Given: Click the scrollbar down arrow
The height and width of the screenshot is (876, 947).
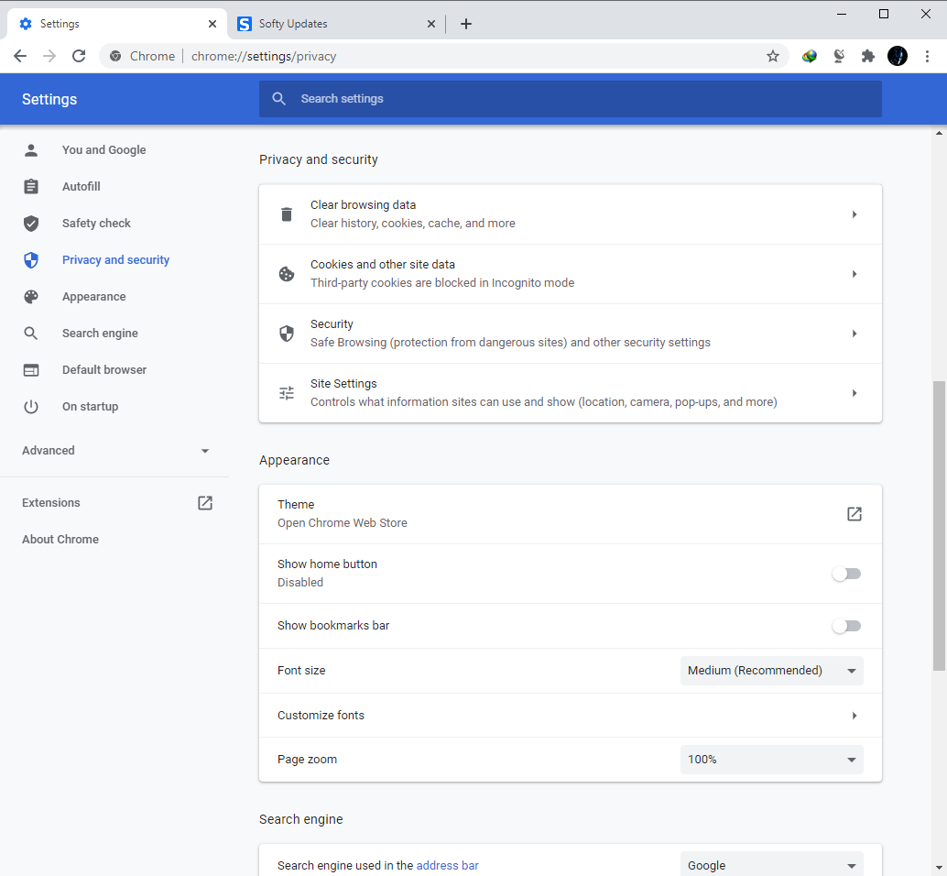Looking at the screenshot, I should [939, 868].
